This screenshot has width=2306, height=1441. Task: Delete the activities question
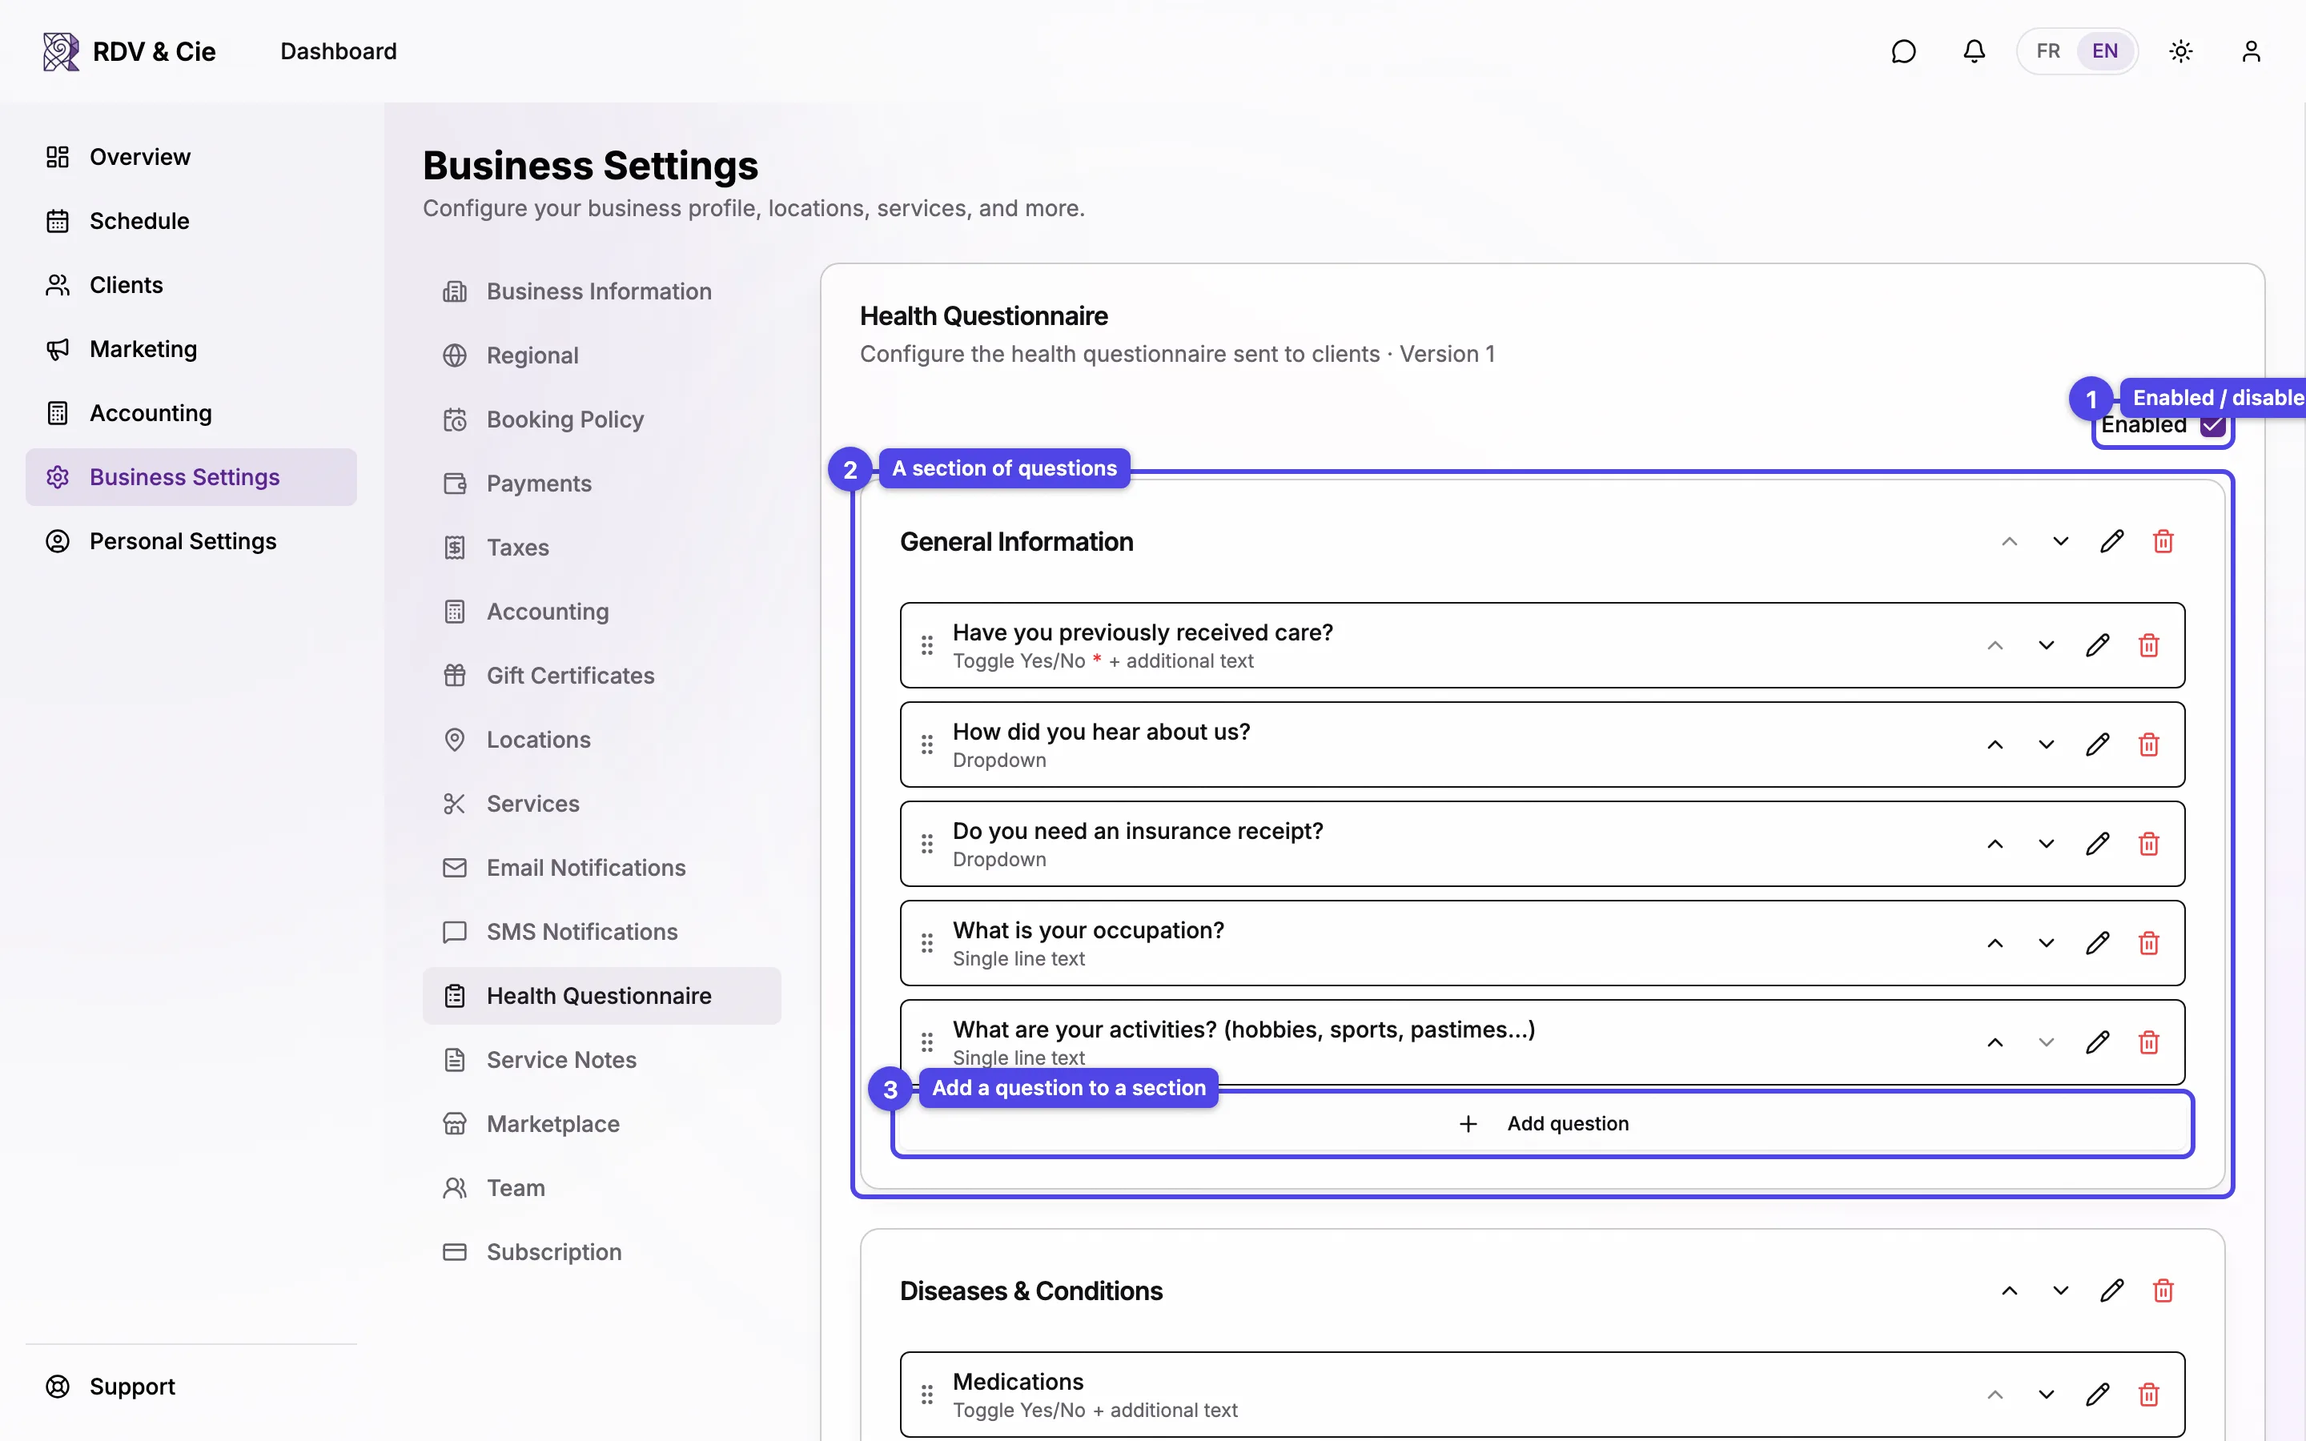pos(2149,1042)
